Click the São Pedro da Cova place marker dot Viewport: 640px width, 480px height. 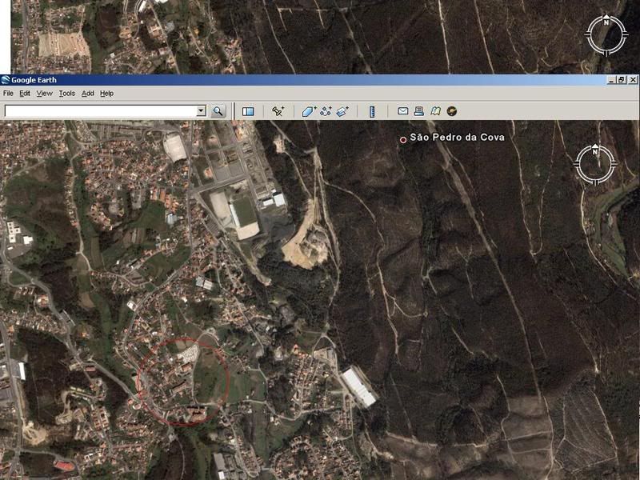[x=403, y=139]
